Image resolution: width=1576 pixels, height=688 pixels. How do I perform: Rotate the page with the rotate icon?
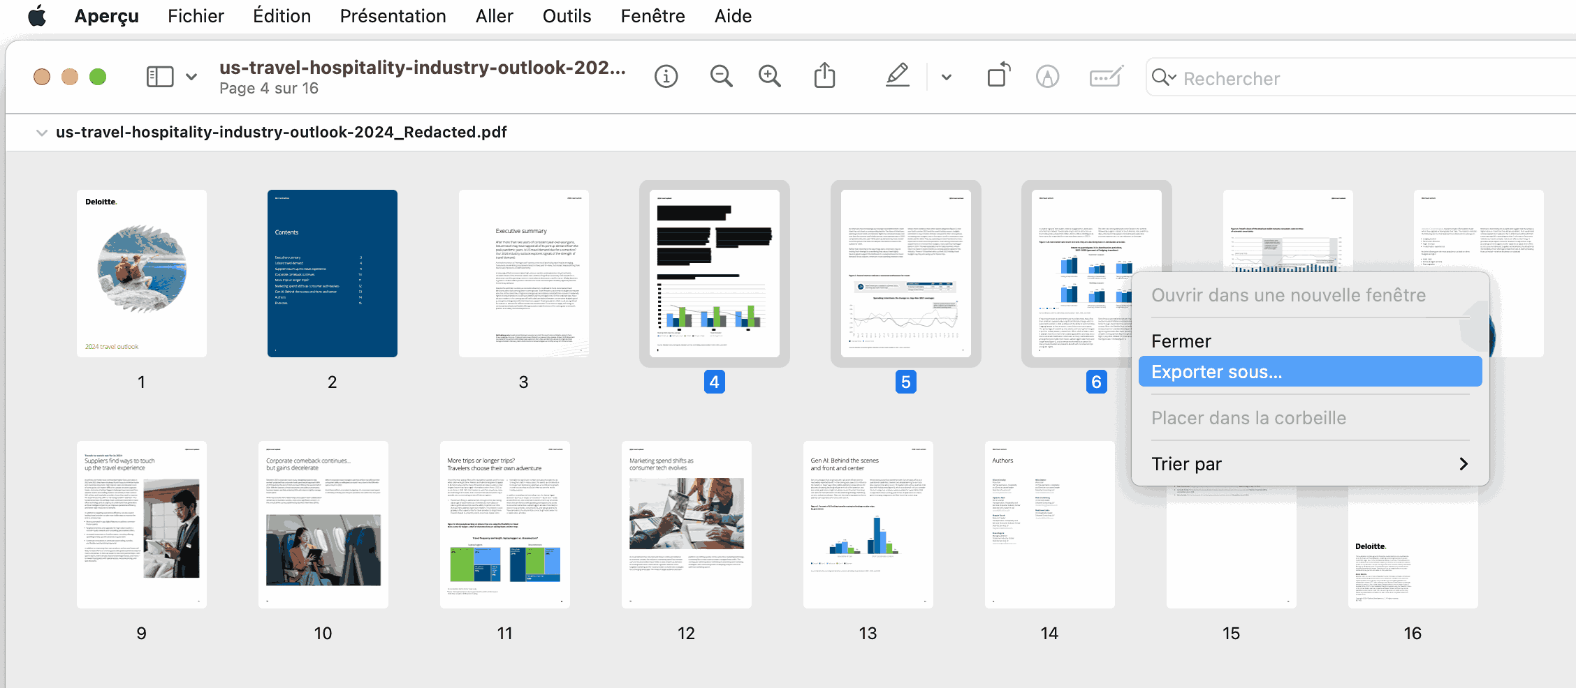tap(999, 75)
